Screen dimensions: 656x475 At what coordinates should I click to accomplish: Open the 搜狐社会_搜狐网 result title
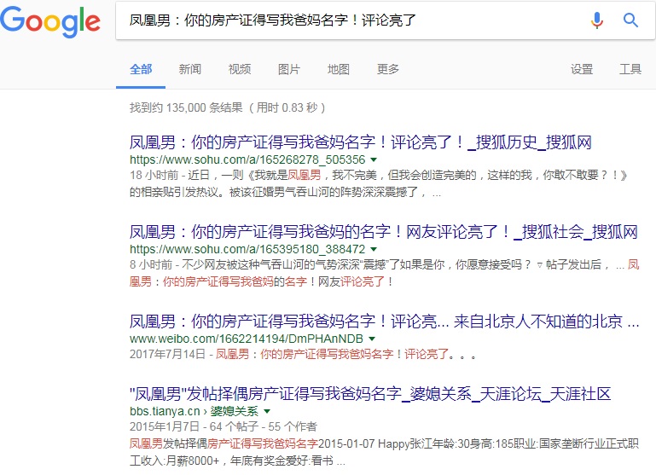coord(383,232)
